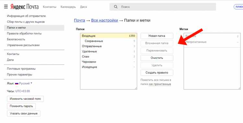Click the Вложенная папка button

tap(157, 43)
